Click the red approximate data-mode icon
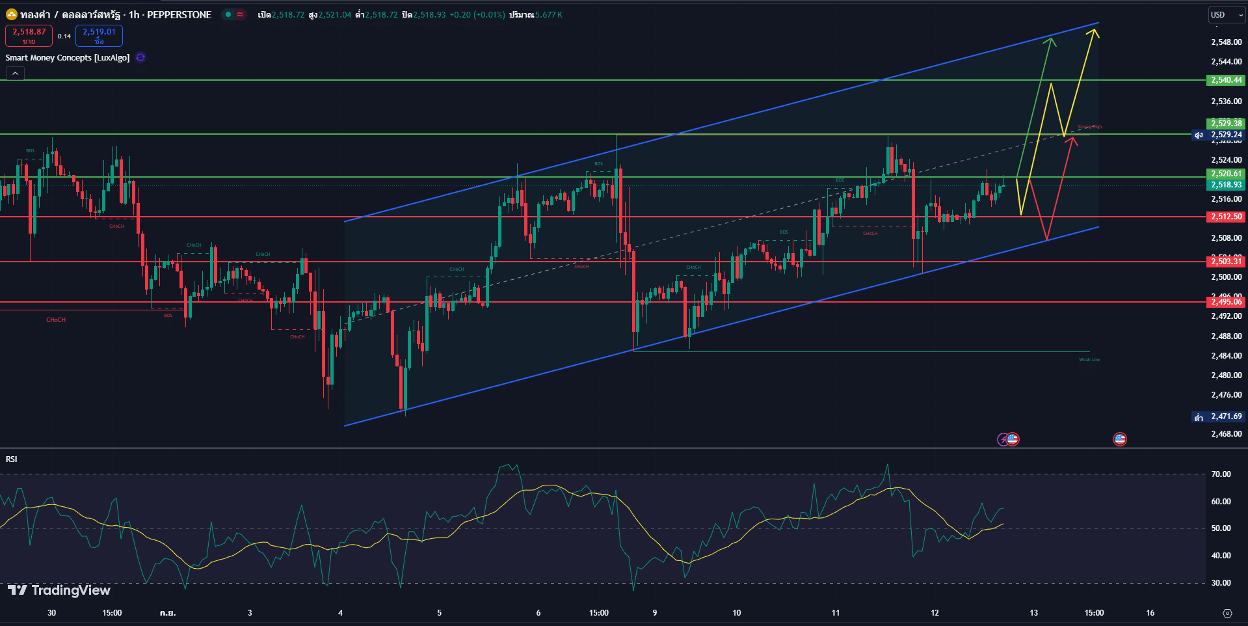 point(241,14)
